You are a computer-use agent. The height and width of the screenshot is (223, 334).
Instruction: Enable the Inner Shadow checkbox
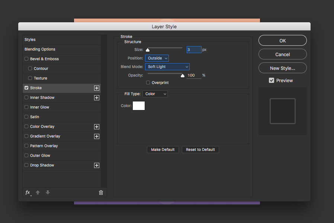(26, 97)
